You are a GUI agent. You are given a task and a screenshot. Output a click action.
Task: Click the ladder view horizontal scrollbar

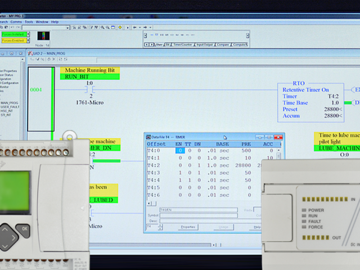[150, 245]
